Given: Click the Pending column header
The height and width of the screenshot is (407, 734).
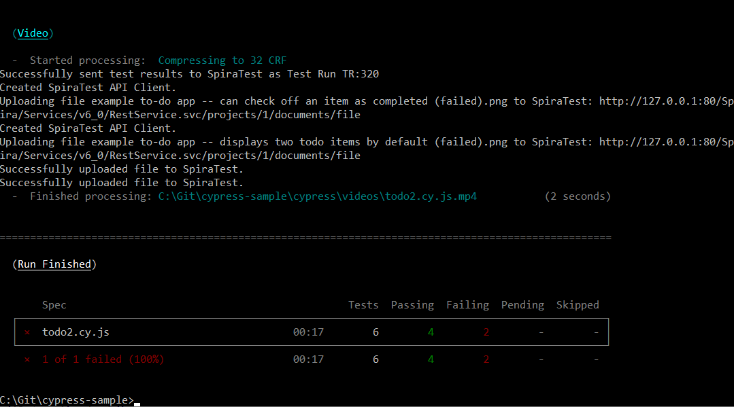Looking at the screenshot, I should (522, 305).
